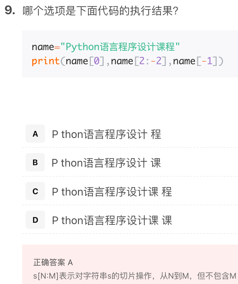
Task: Choose answer text ending in 设计 程
Action: tap(107, 134)
